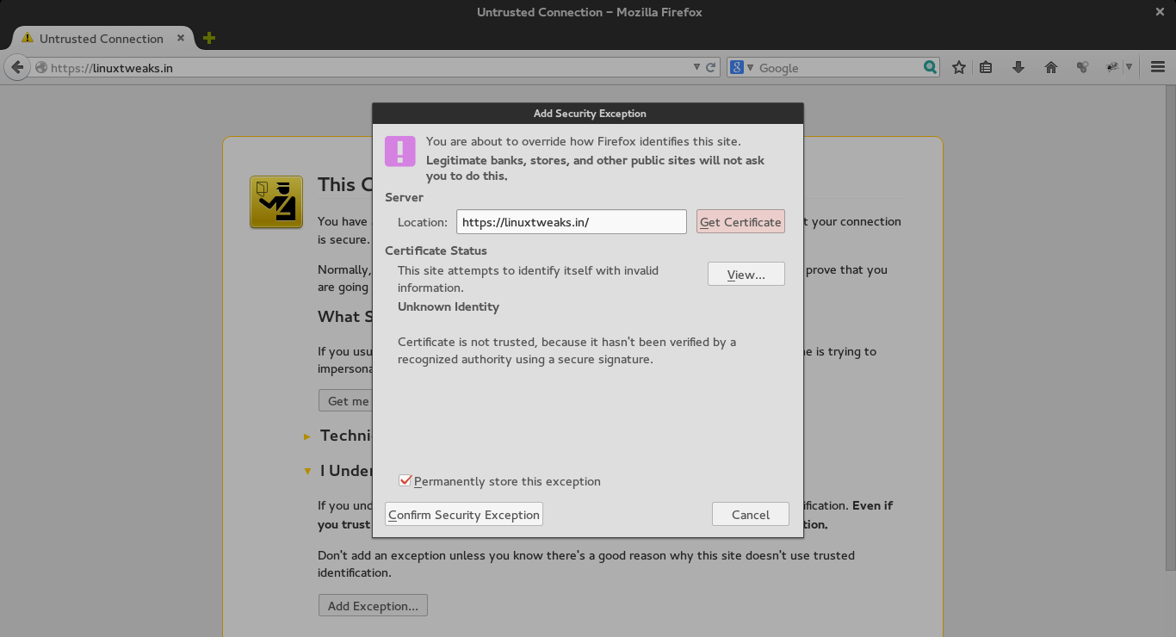Click the Unknown Identity text

pyautogui.click(x=449, y=306)
